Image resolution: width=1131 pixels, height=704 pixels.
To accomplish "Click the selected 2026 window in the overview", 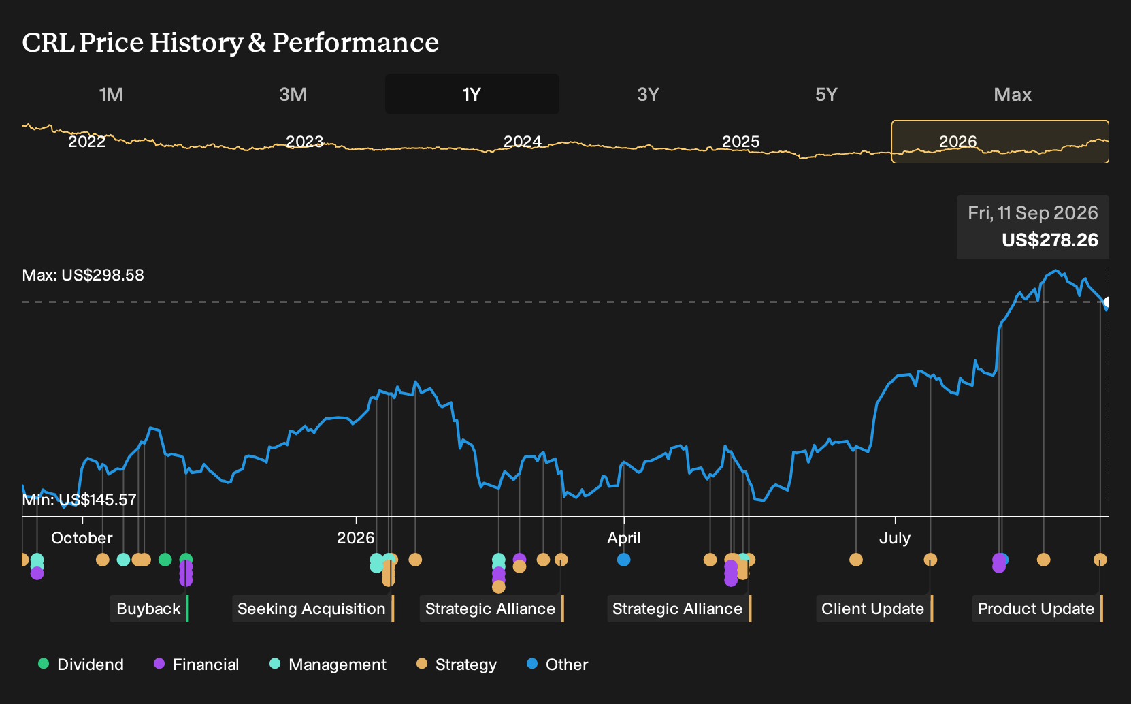I will [1000, 142].
